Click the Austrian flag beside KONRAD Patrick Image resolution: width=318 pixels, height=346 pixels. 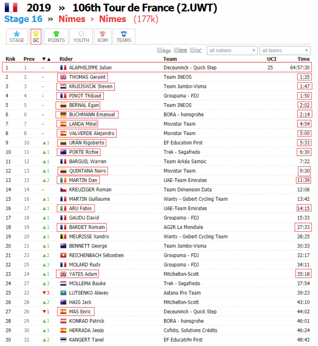[64, 321]
